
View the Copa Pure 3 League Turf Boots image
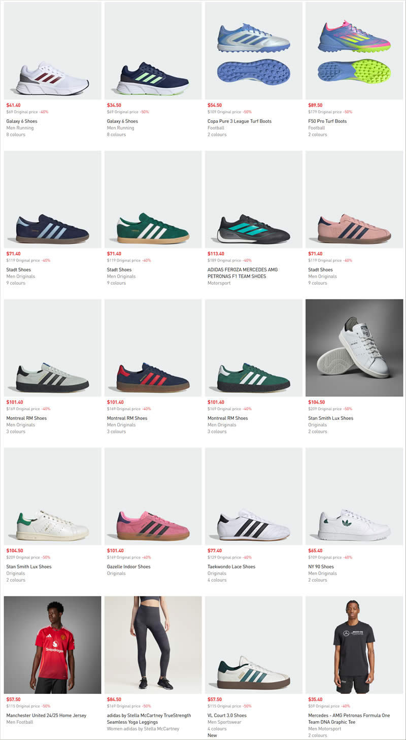coord(253,51)
